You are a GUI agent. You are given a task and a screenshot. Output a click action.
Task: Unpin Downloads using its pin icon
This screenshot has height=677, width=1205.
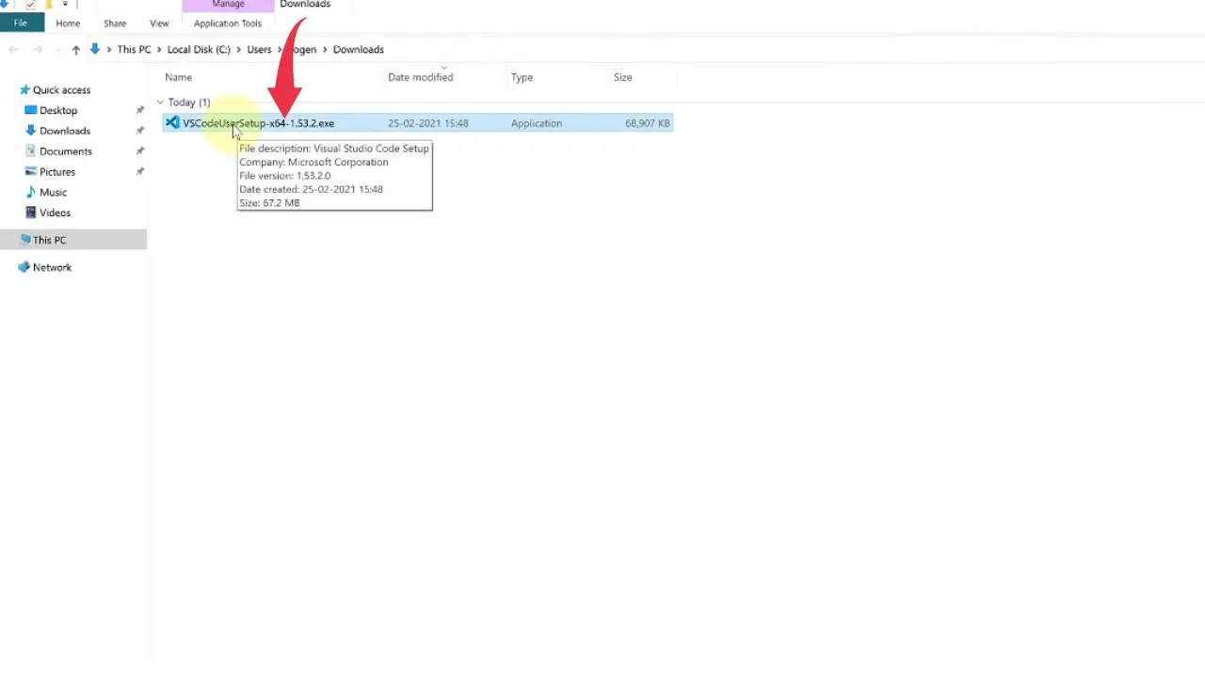coord(139,131)
